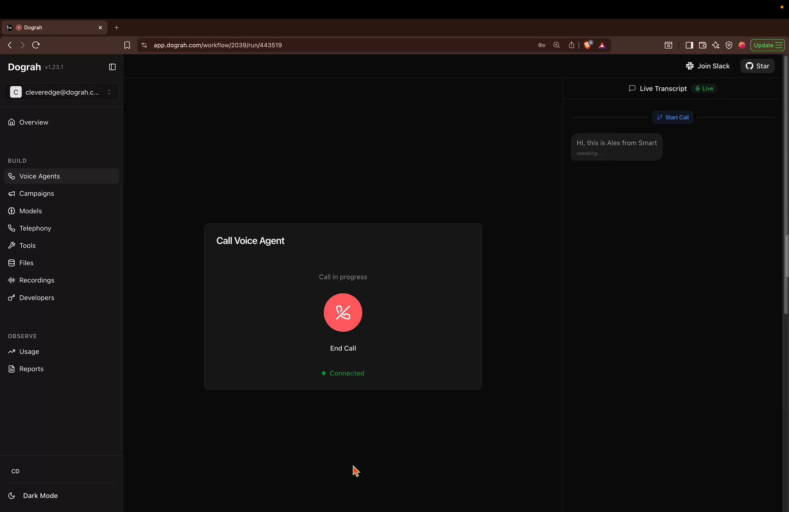This screenshot has height=512, width=789.
Task: Click the "Call in progress" text
Action: point(343,277)
